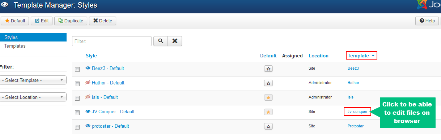
Task: Sort by Default column header
Action: [x=268, y=56]
